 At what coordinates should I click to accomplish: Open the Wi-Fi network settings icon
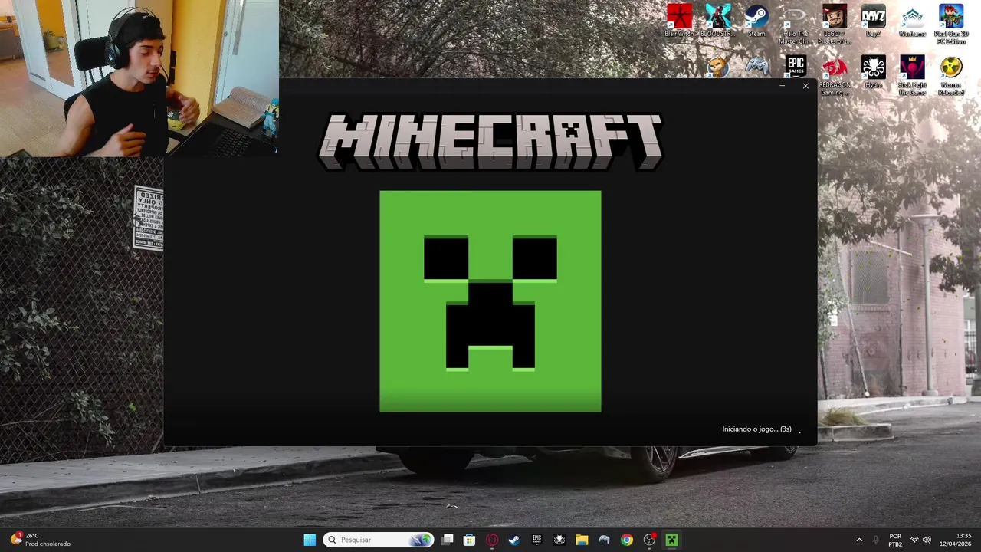pyautogui.click(x=914, y=540)
